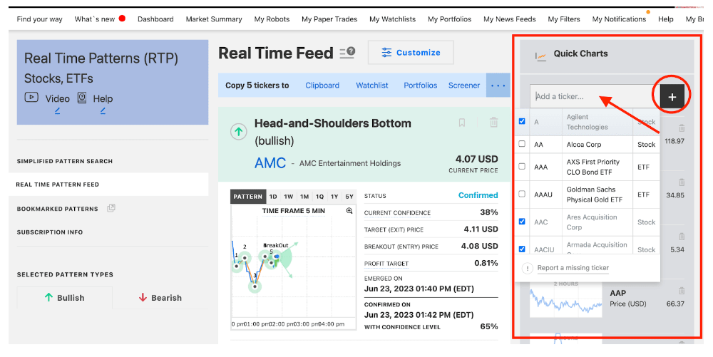Open Subscription Info
This screenshot has height=357, width=713.
pos(50,232)
